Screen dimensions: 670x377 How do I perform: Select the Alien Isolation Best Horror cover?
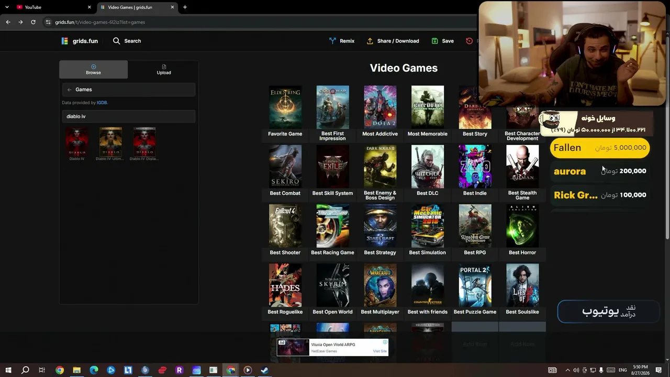[x=522, y=226]
